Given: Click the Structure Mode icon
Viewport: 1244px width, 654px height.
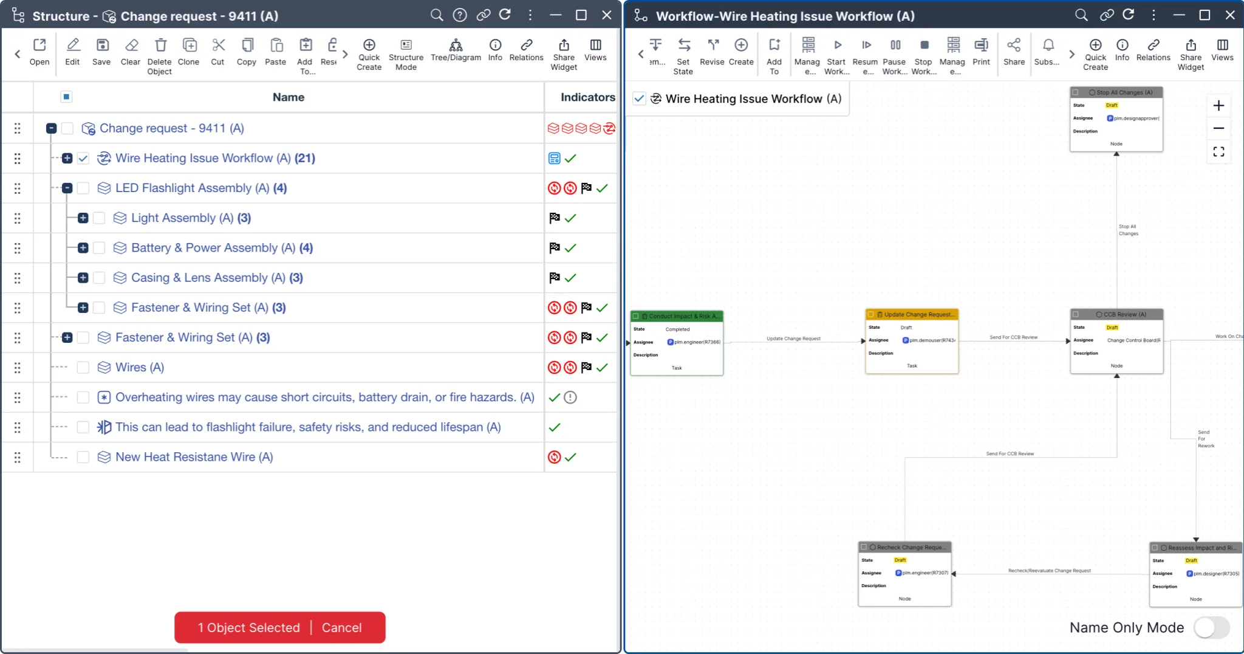Looking at the screenshot, I should [406, 46].
